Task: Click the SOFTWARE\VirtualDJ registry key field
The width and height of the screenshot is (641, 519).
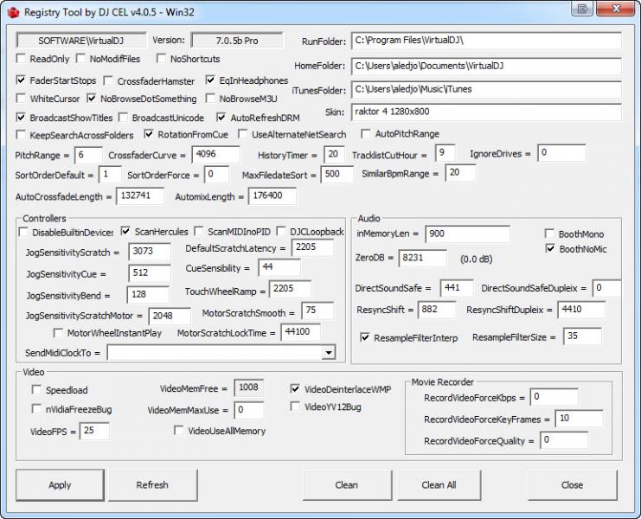Action: (x=81, y=41)
